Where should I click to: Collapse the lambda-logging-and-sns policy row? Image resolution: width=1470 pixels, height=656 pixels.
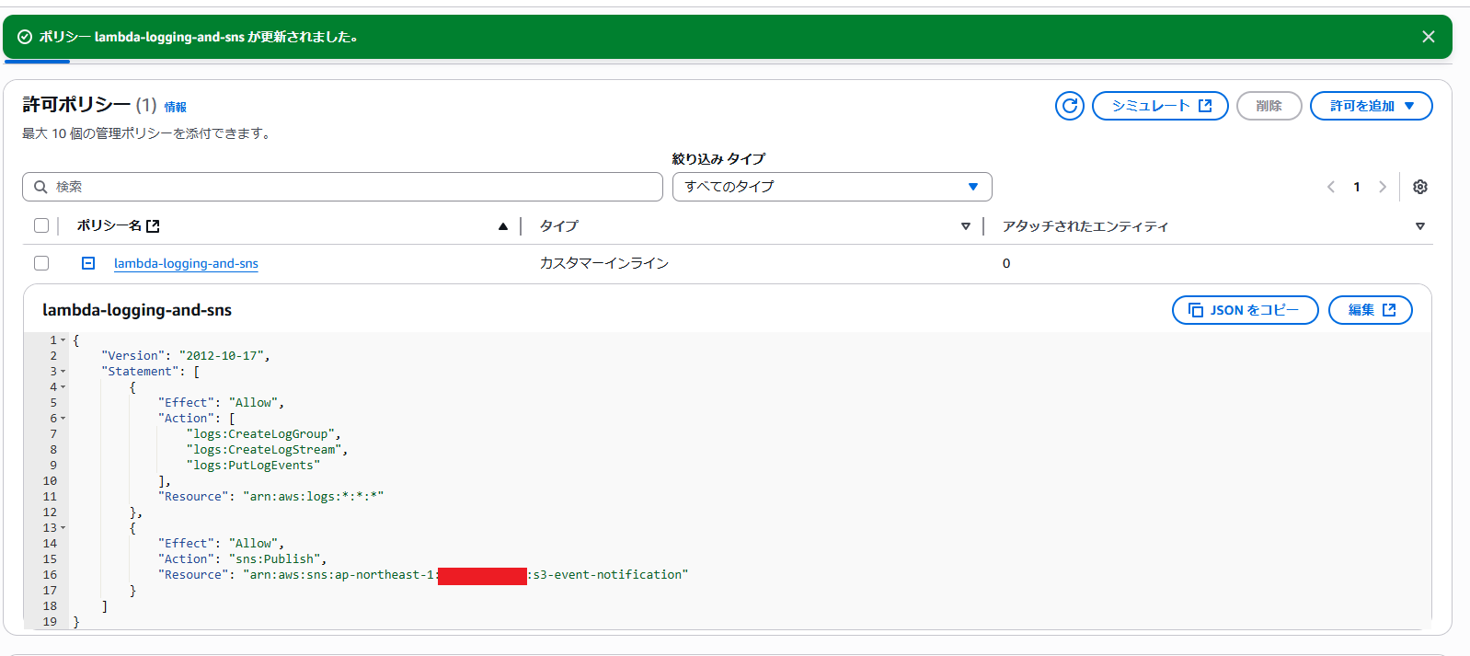pos(88,263)
